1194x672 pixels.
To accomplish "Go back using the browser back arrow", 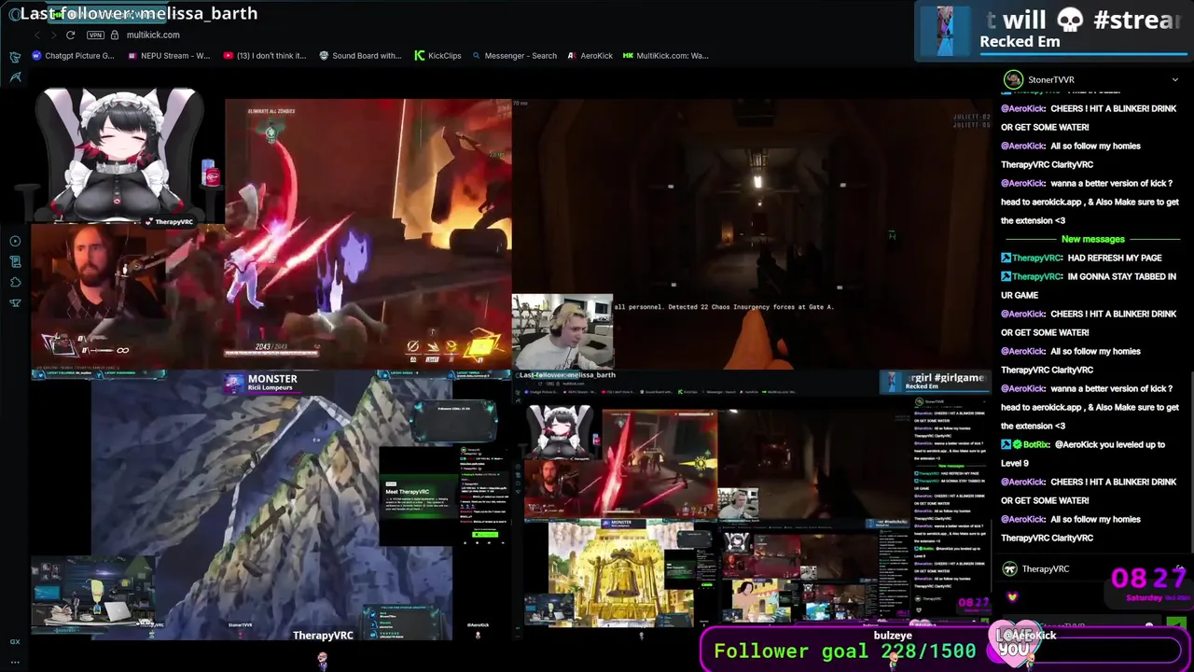I will coord(37,35).
